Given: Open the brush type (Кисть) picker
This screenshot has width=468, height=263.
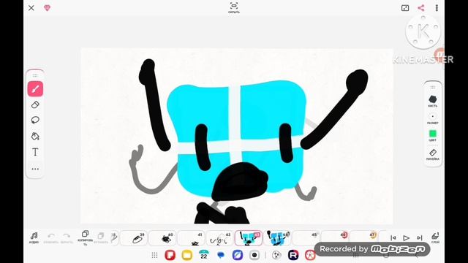Looking at the screenshot, I should click(x=433, y=102).
